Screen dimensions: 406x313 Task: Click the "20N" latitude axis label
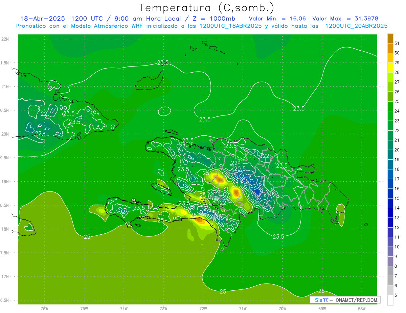point(5,134)
